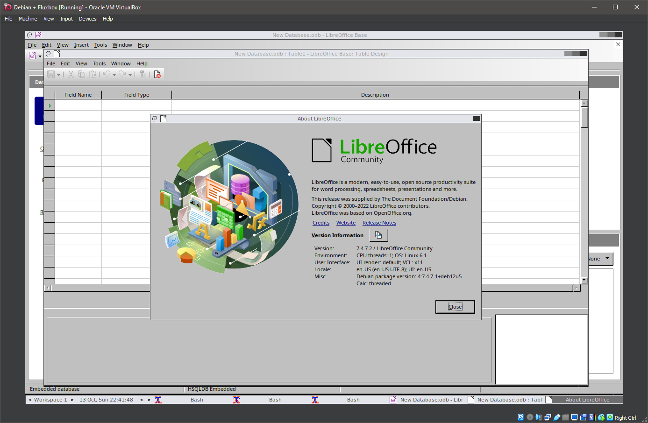This screenshot has height=423, width=648.
Task: Click the document icon with red X
Action: pos(157,74)
